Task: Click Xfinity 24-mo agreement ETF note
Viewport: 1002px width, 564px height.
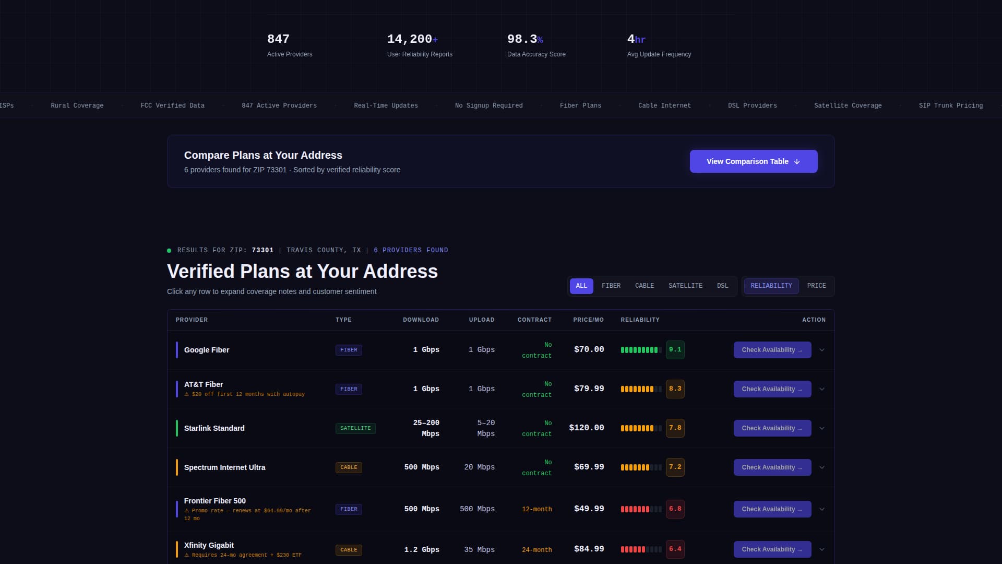Action: click(x=243, y=555)
